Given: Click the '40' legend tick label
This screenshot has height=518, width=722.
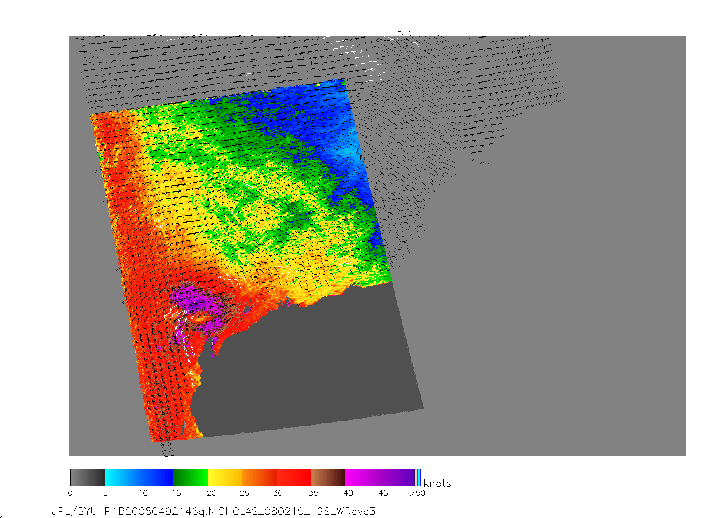Looking at the screenshot, I should [348, 493].
